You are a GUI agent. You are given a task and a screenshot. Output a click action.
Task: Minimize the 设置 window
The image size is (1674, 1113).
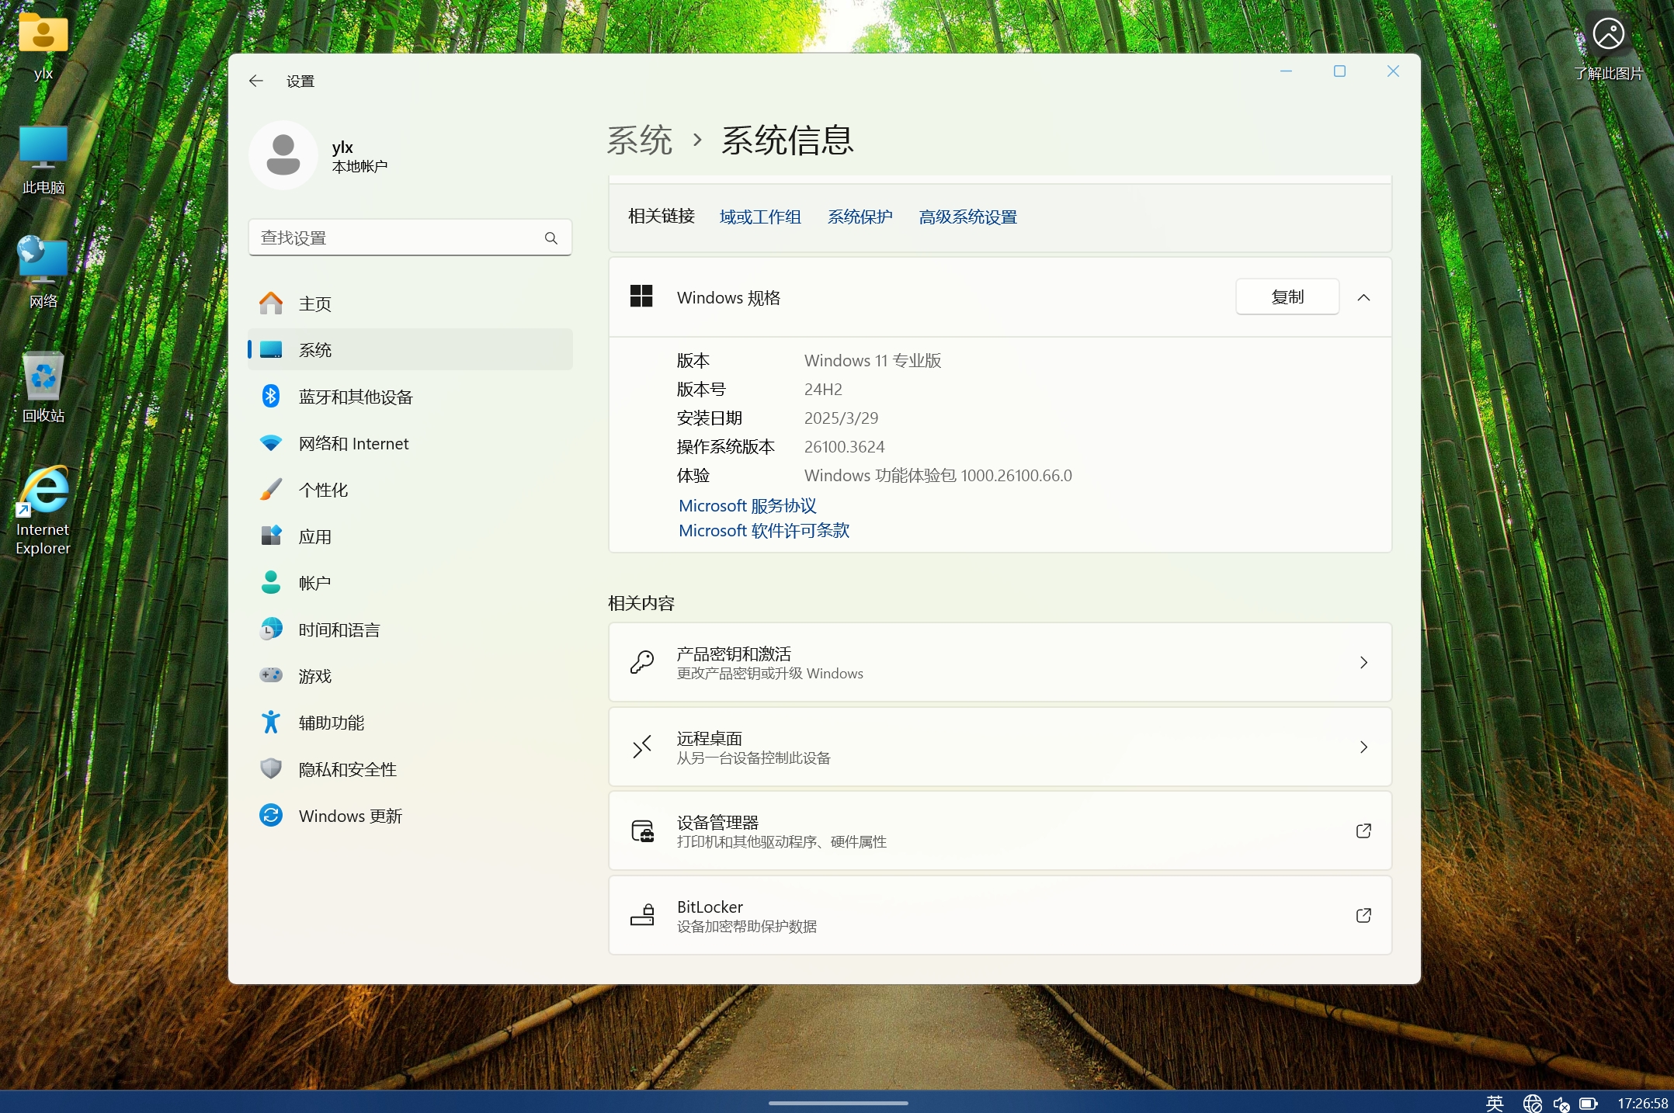1286,71
